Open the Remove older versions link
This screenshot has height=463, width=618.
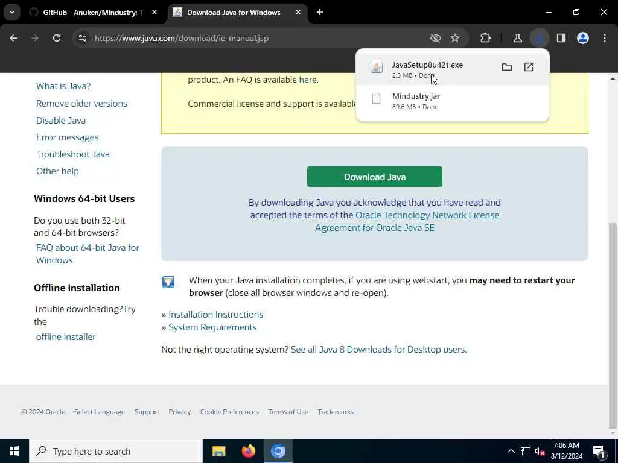coord(81,104)
